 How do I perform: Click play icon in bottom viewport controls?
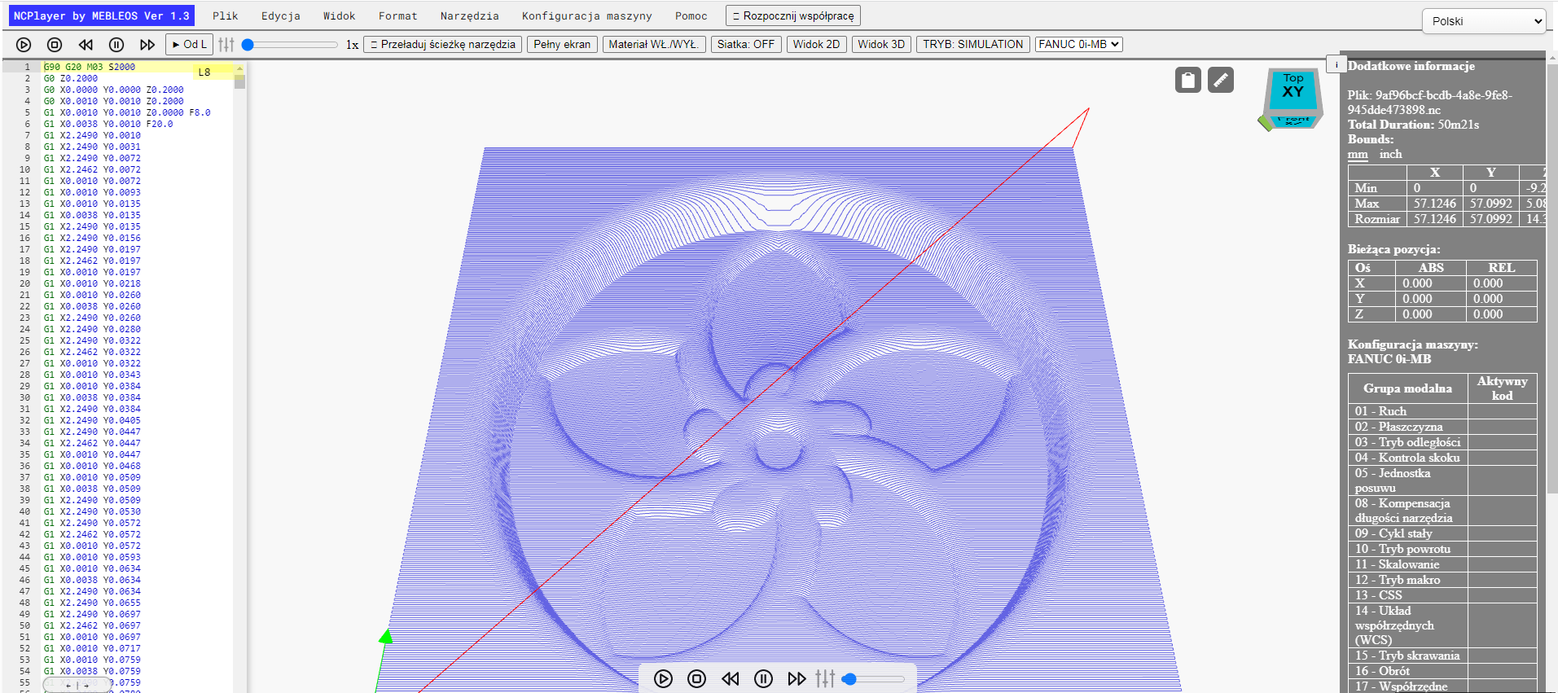(x=664, y=678)
